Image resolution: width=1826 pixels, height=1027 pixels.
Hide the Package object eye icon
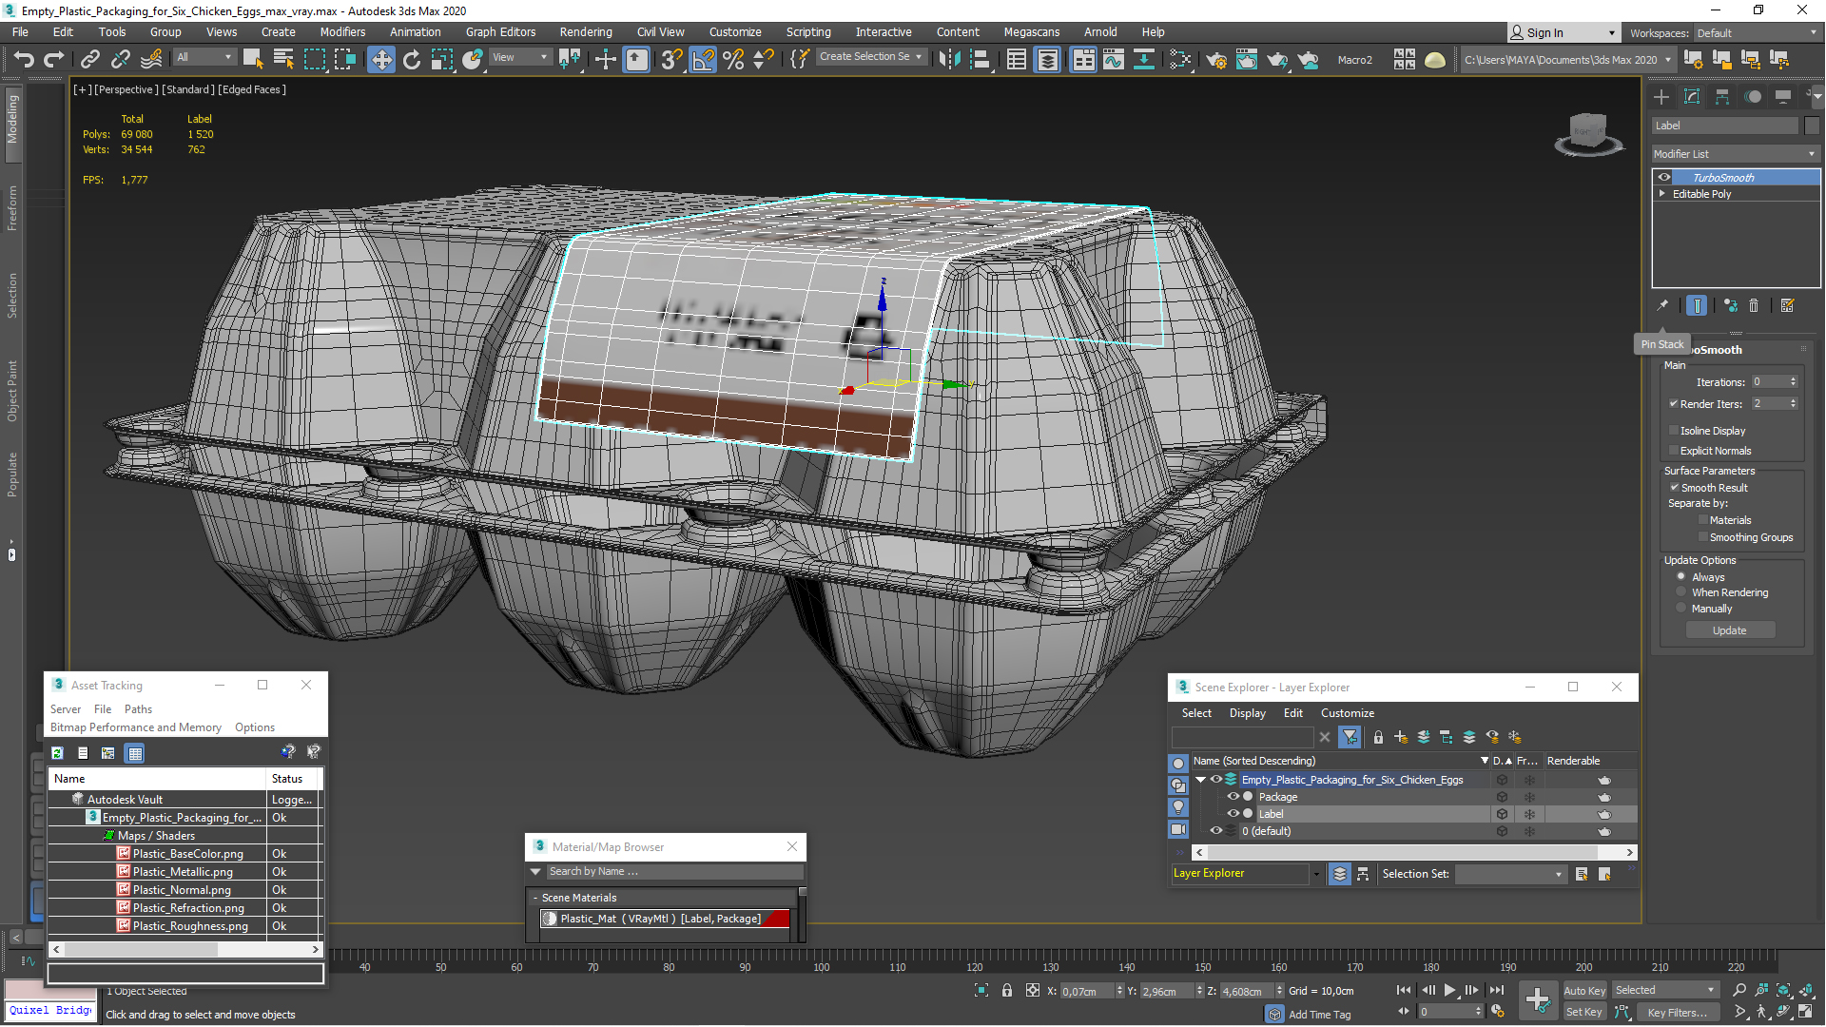[x=1233, y=797]
